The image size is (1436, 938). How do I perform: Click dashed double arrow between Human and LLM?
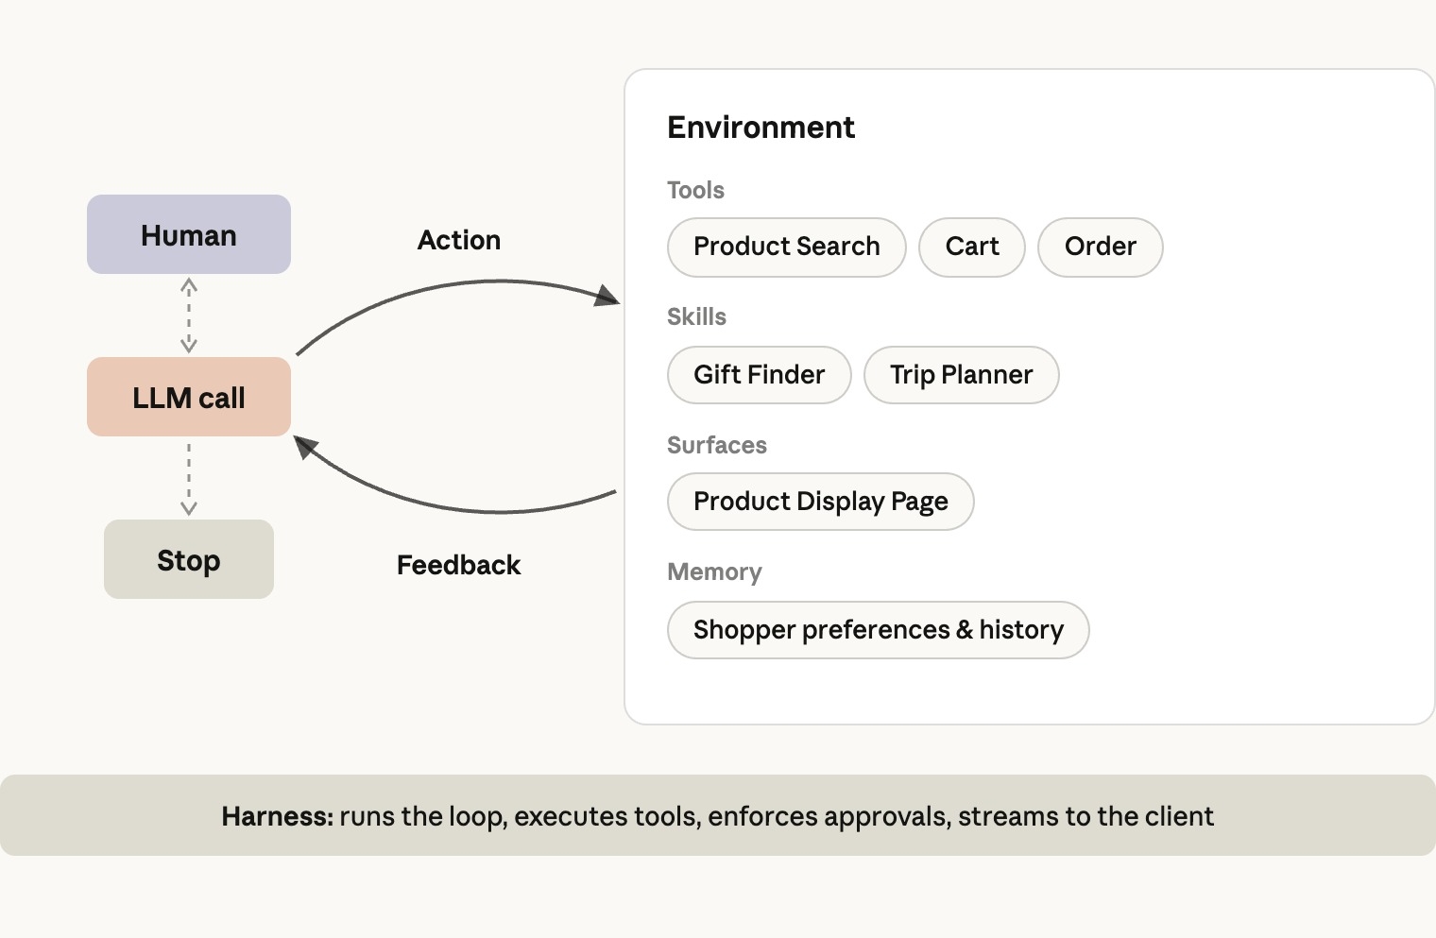tap(189, 316)
